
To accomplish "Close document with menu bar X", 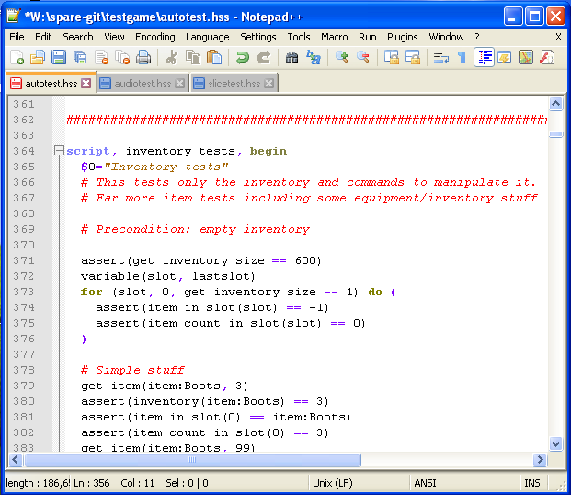I will (558, 37).
